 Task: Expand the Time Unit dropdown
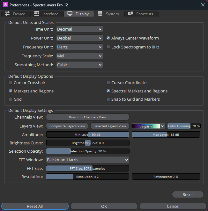click(x=79, y=29)
